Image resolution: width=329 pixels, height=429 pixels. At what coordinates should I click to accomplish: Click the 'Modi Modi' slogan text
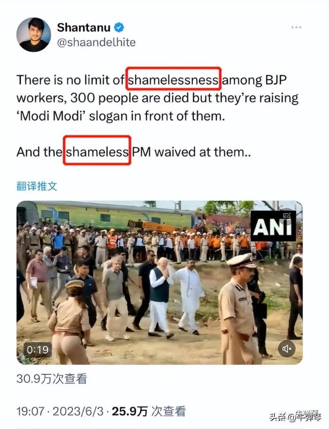(x=50, y=116)
